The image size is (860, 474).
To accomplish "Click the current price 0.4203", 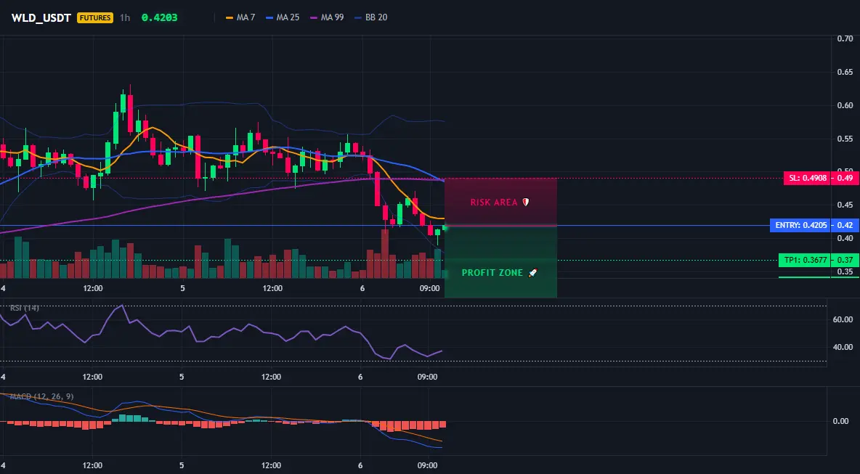I will 159,17.
